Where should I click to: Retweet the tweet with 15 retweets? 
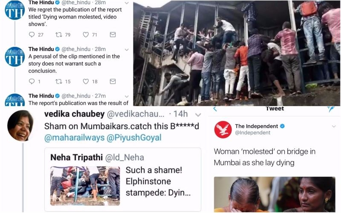[59, 81]
